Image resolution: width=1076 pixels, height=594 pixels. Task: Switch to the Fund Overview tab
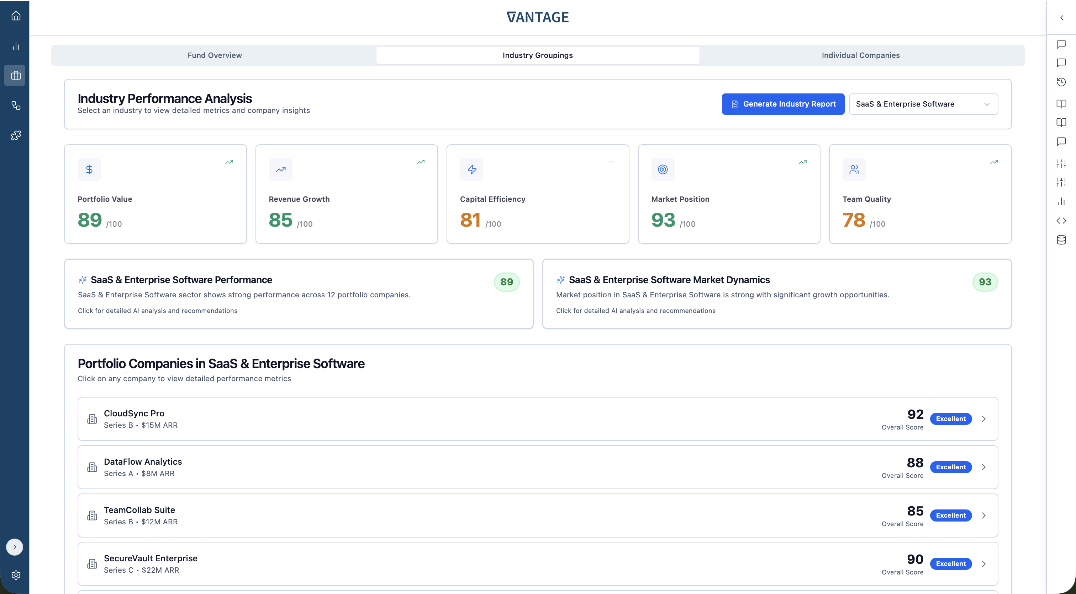click(x=215, y=55)
